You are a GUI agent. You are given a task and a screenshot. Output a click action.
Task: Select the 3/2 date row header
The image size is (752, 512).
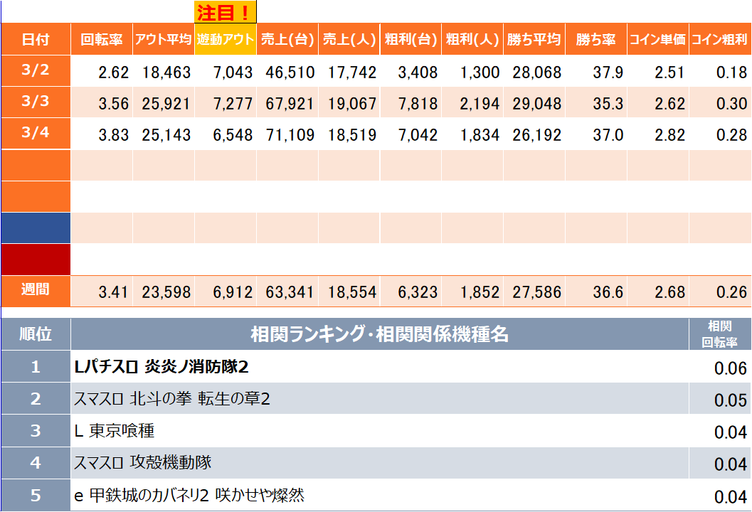tap(36, 70)
